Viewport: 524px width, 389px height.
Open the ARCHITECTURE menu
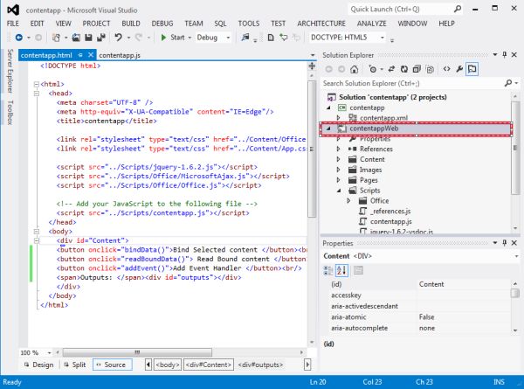coord(321,24)
